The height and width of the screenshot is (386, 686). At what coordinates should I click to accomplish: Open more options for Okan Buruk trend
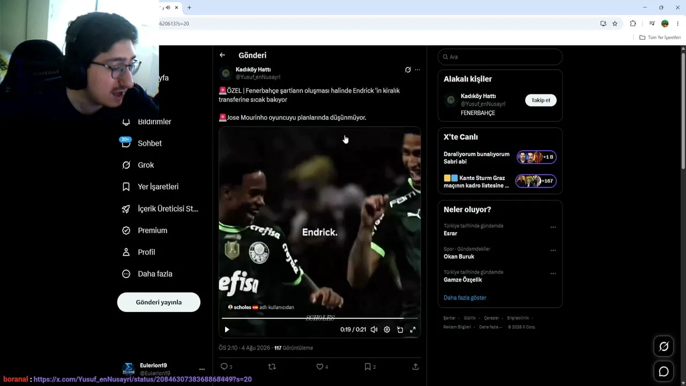553,250
